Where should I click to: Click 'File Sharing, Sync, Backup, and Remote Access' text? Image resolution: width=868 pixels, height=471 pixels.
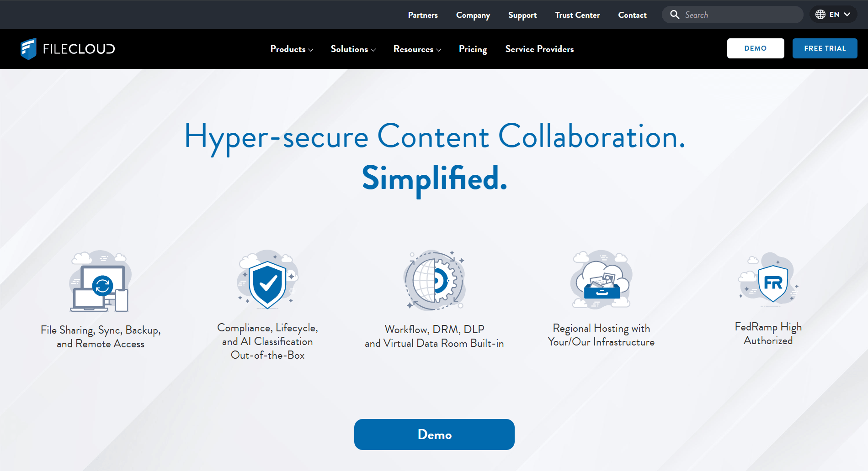coord(101,337)
